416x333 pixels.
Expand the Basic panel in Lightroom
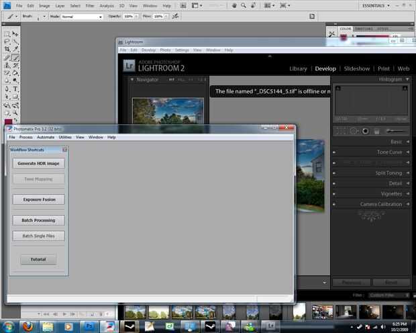(407, 142)
